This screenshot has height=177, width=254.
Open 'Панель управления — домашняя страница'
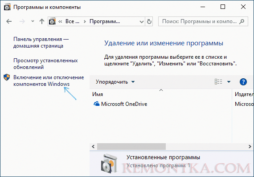click(41, 42)
